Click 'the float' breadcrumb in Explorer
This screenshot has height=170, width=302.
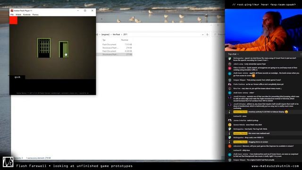pyautogui.click(x=117, y=34)
